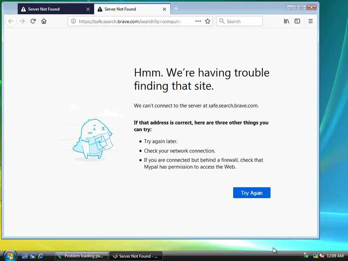Launch Internet Explorer from quick launch
This screenshot has width=348, height=261.
(41, 256)
